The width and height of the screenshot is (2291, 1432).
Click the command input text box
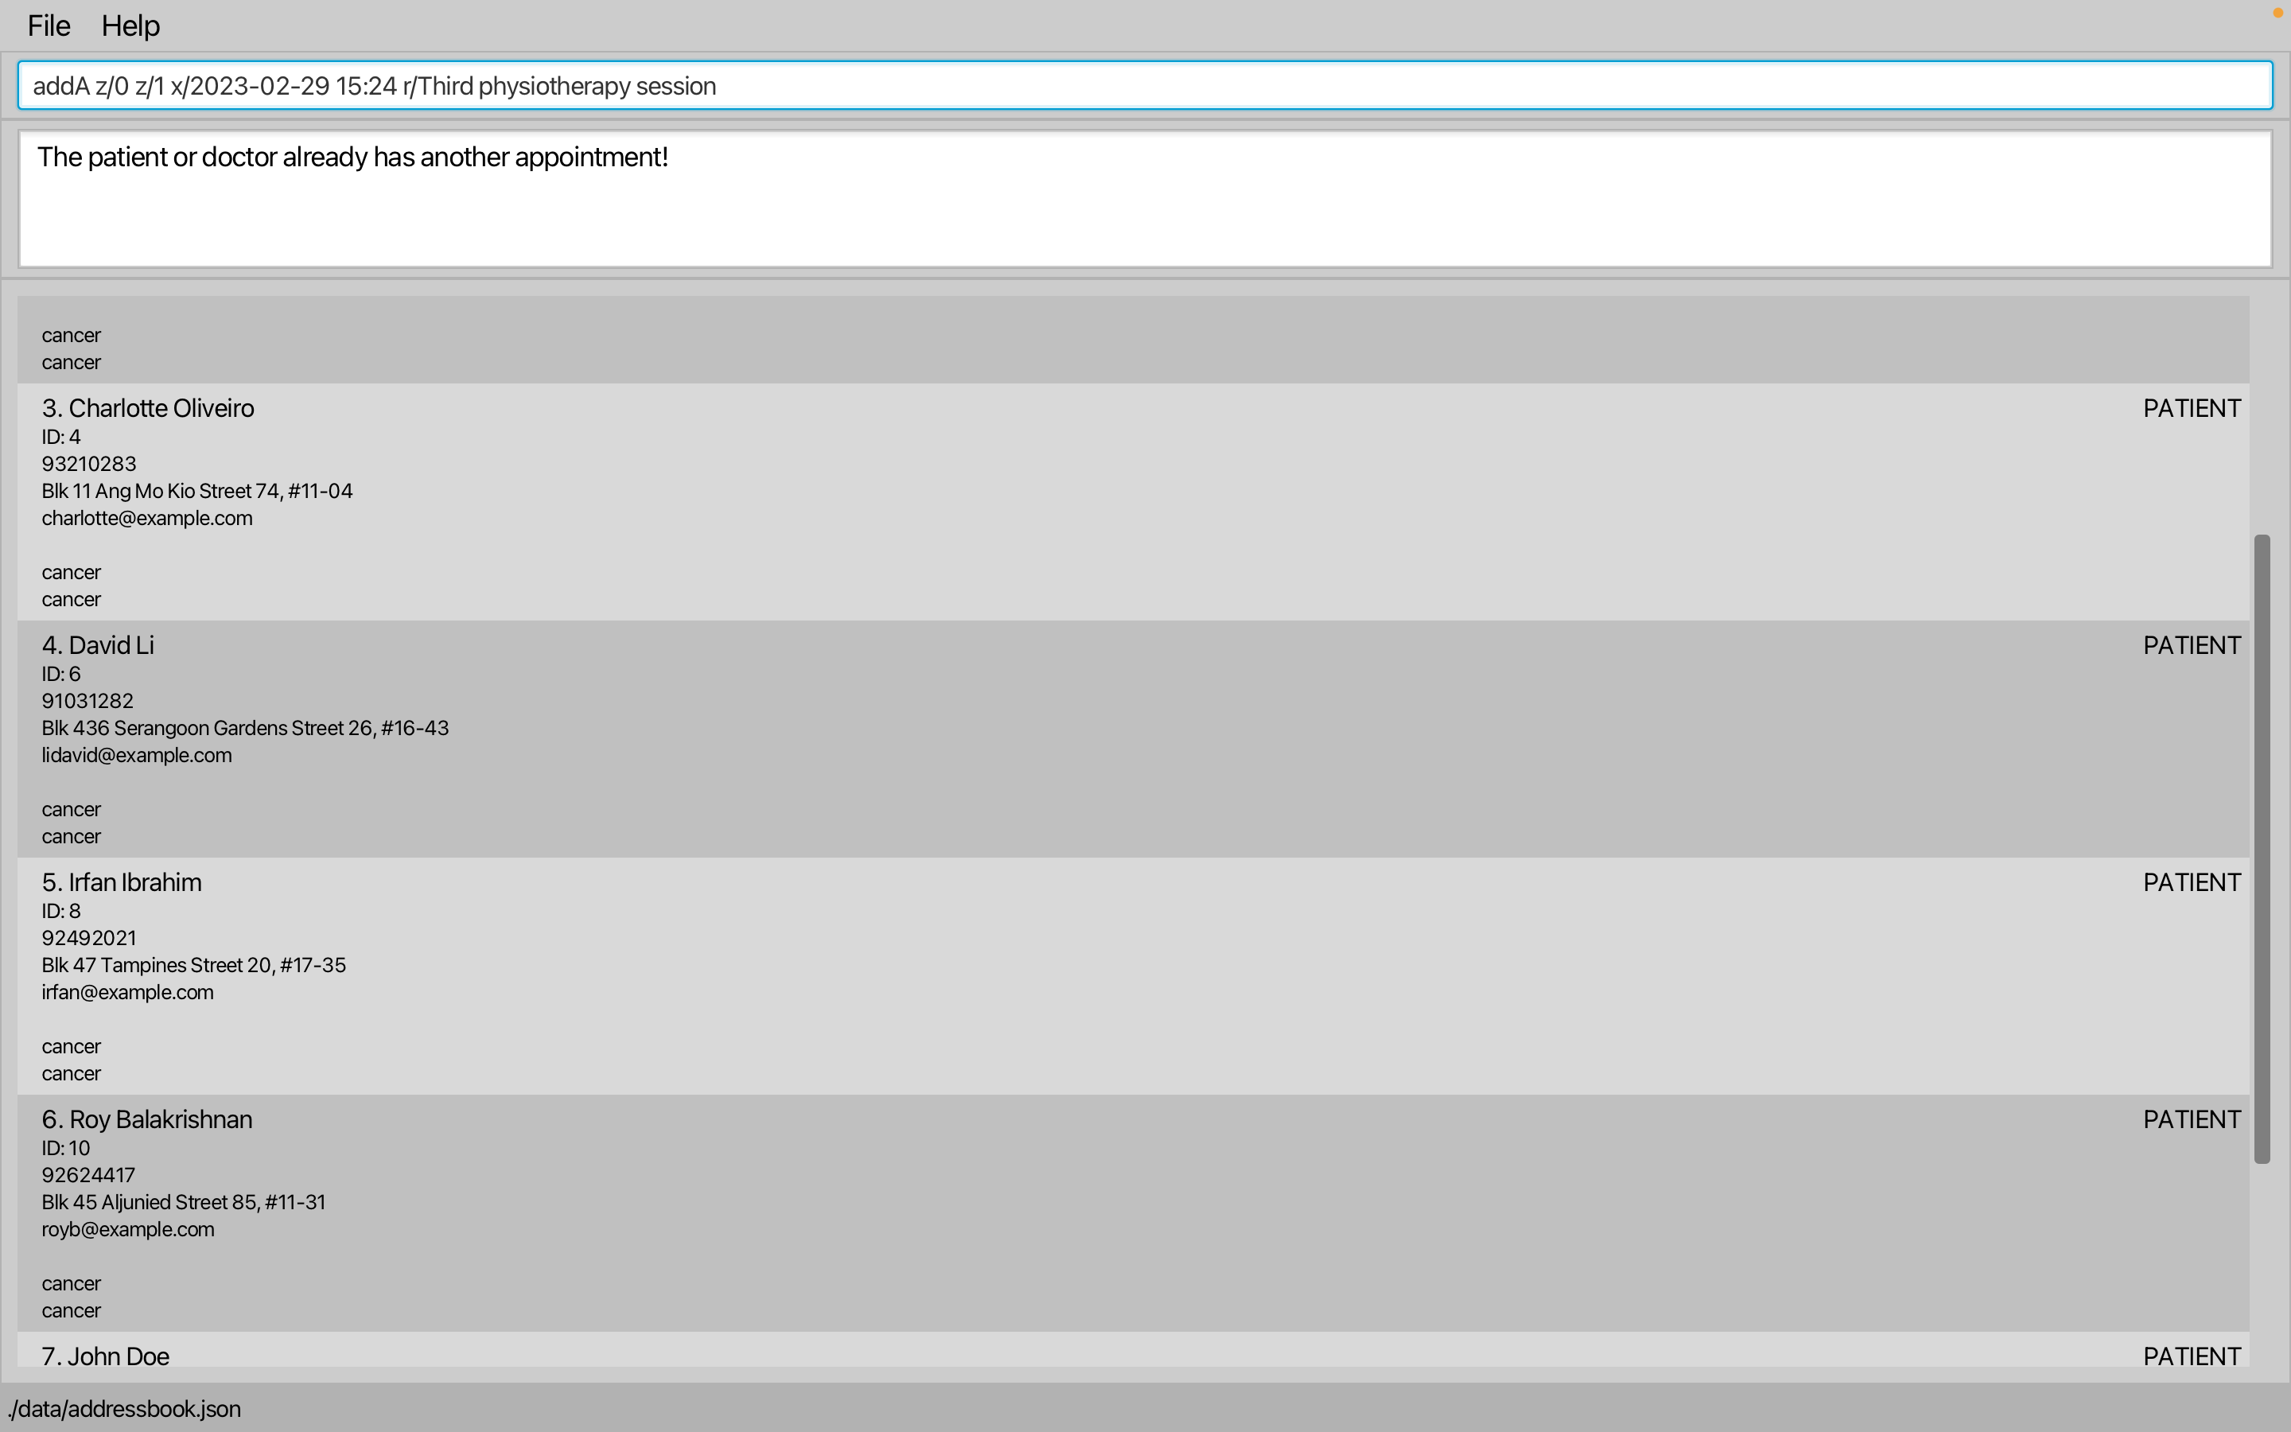tap(1144, 86)
